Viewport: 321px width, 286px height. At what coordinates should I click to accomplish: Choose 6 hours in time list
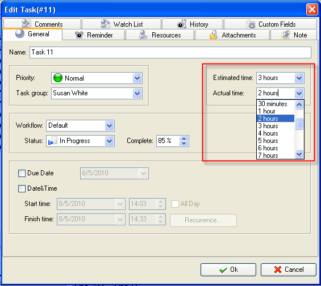[x=276, y=148]
